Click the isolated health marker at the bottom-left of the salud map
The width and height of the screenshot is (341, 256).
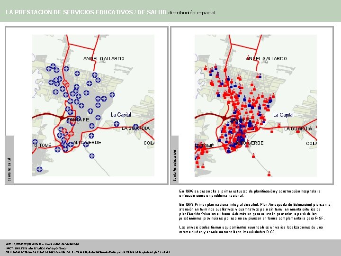pos(39,169)
